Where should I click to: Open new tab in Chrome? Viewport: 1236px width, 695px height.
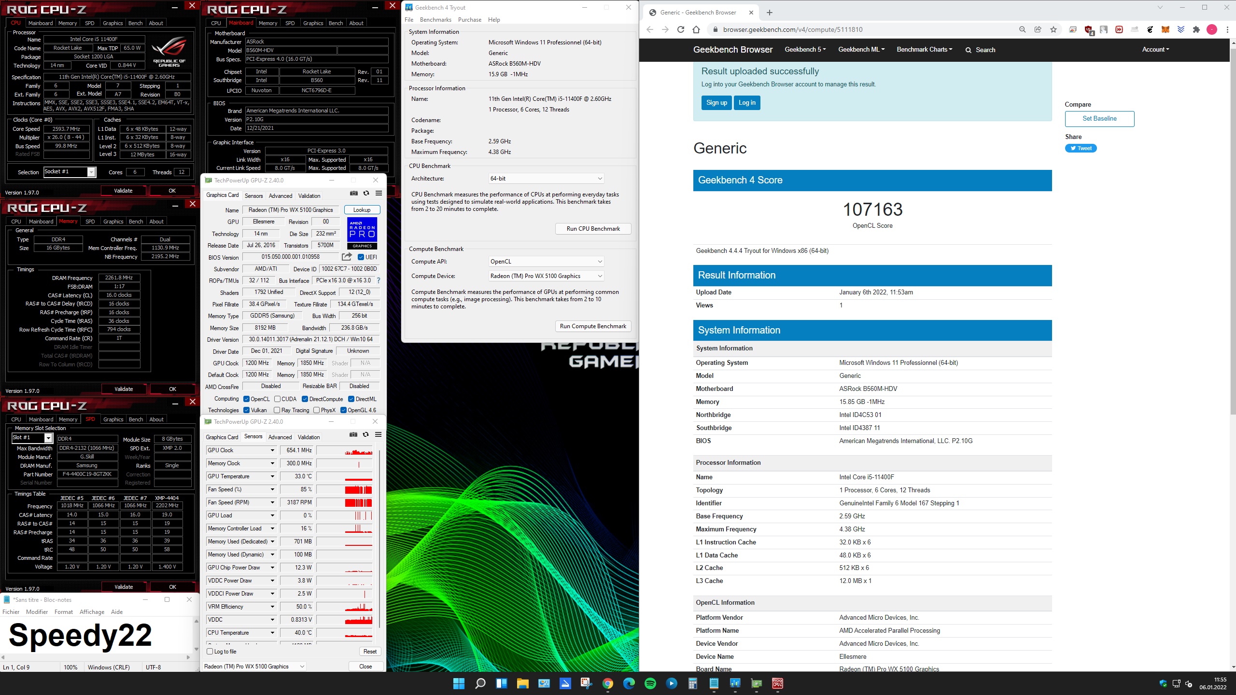click(770, 13)
